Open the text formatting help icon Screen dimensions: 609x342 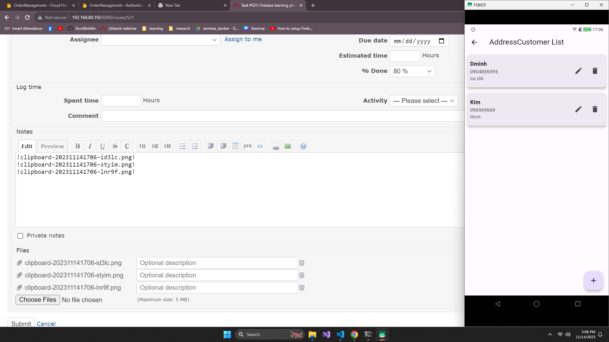[303, 146]
